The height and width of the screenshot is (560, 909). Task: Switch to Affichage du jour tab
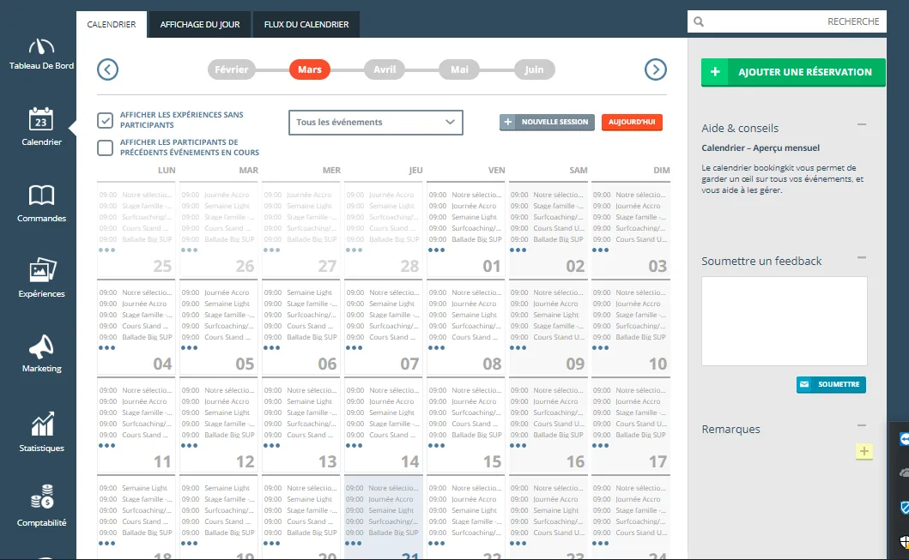(x=199, y=24)
